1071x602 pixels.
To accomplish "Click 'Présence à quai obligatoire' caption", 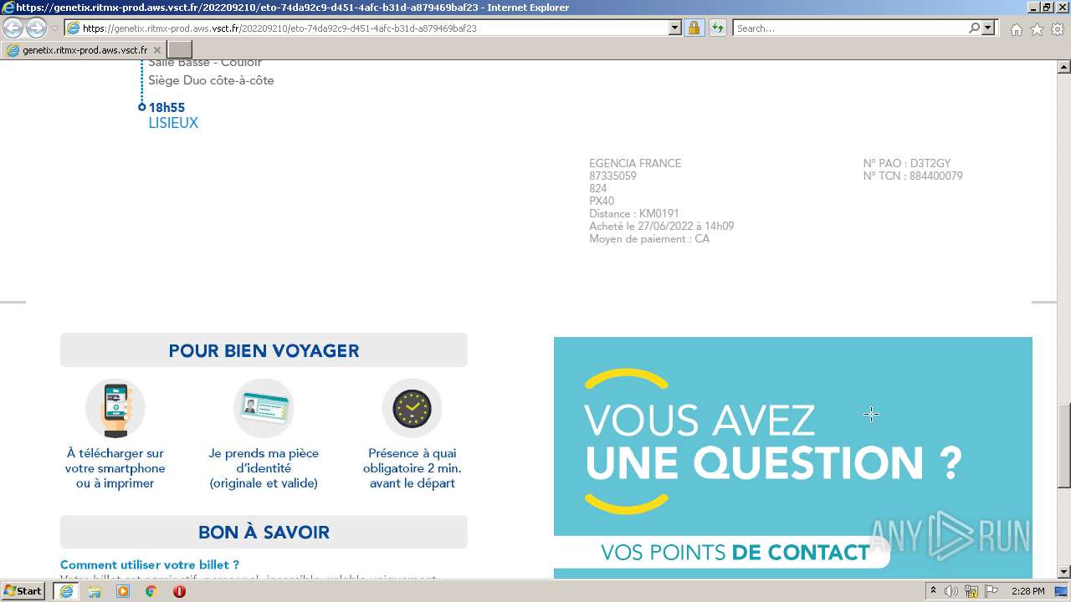I will (412, 468).
